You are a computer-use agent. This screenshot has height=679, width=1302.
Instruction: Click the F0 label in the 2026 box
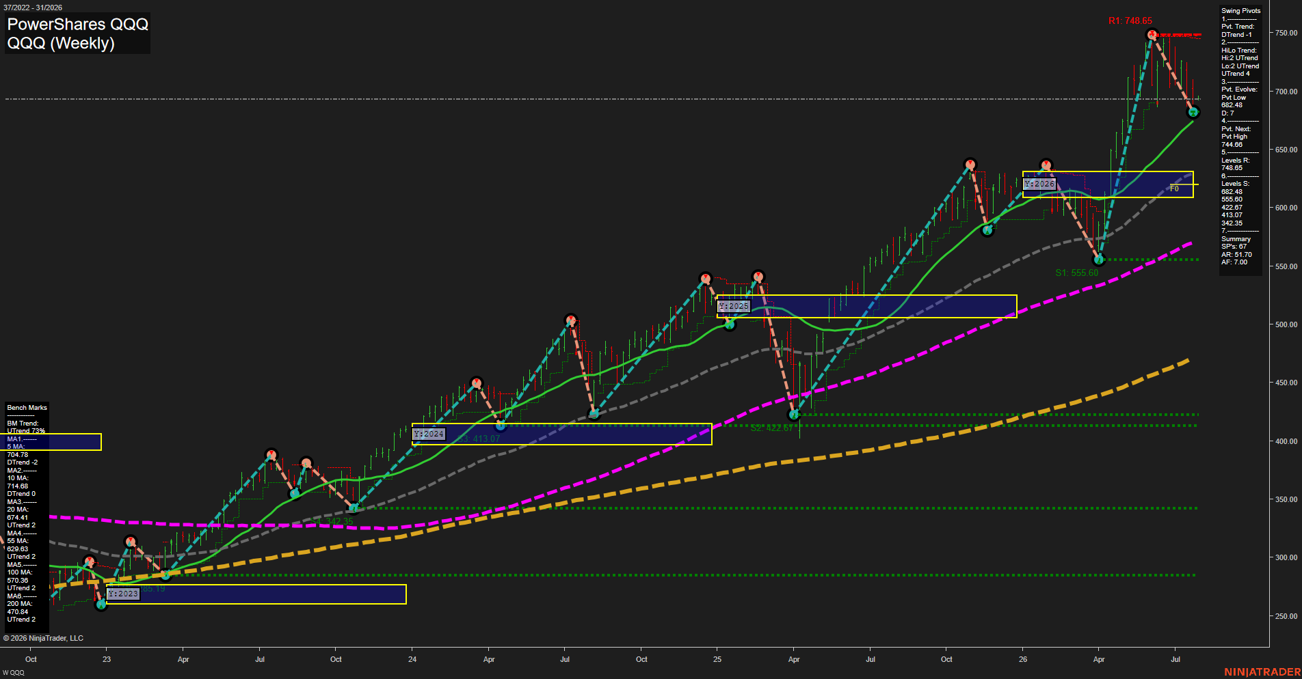click(x=1174, y=189)
